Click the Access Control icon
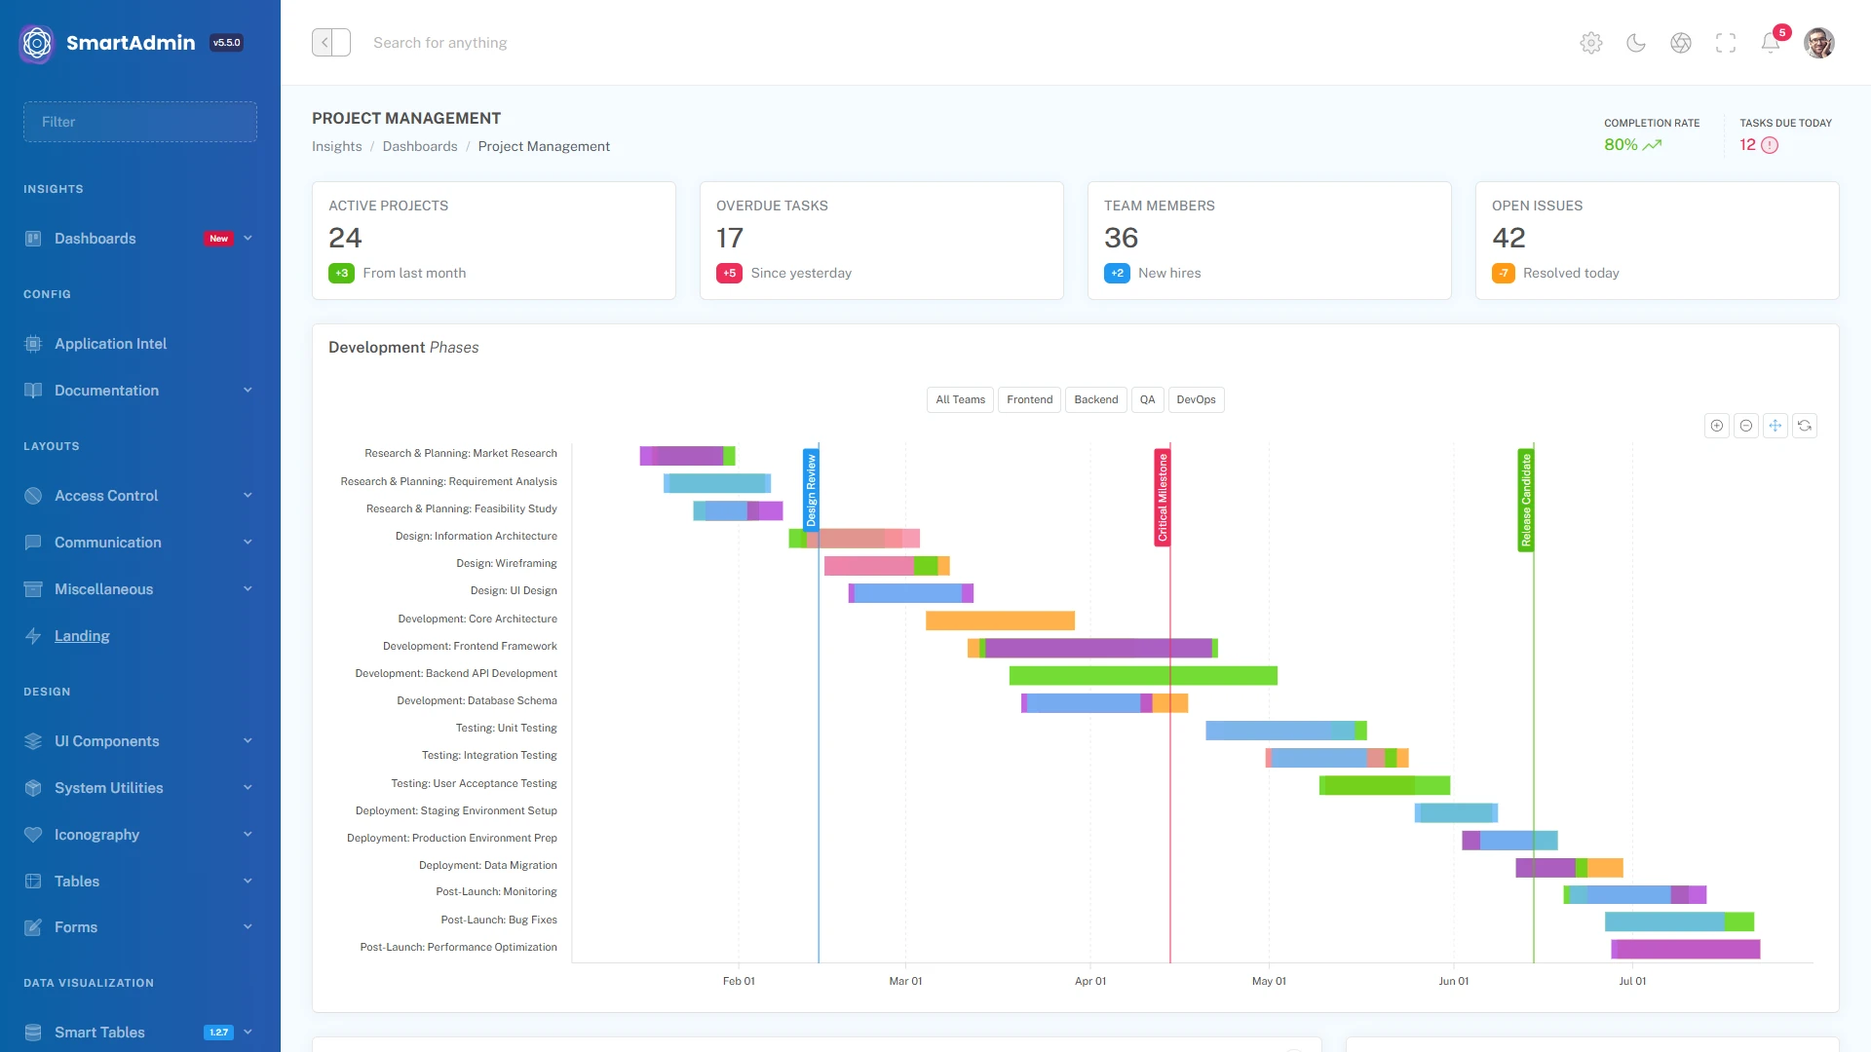 pos(33,496)
